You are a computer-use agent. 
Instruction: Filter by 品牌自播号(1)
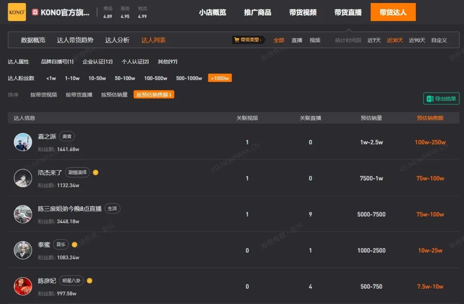pyautogui.click(x=57, y=61)
